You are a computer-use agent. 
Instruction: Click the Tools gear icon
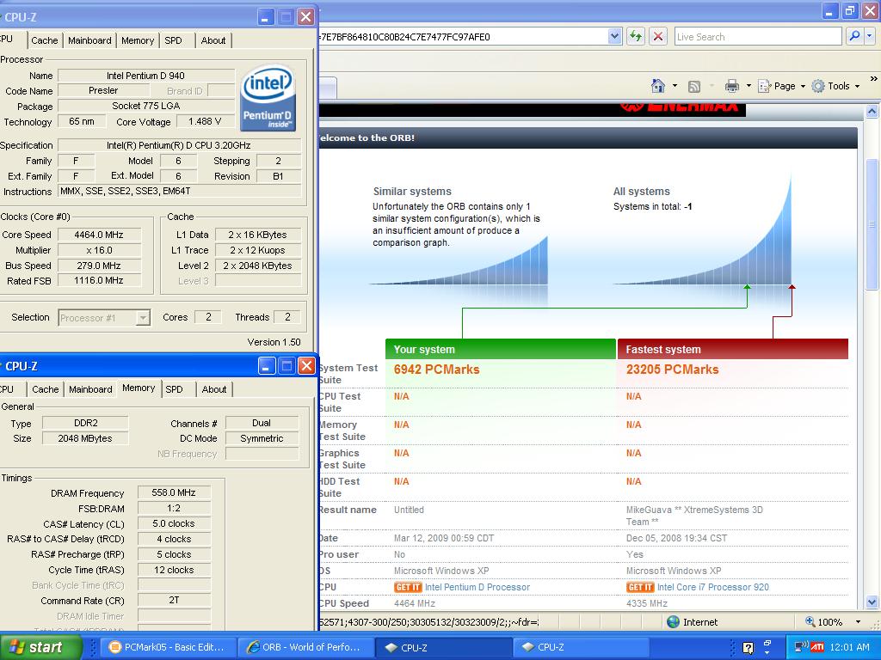click(x=818, y=86)
